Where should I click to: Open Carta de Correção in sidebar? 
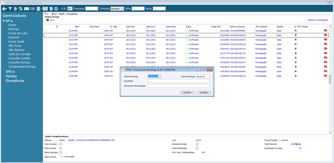tap(20, 54)
